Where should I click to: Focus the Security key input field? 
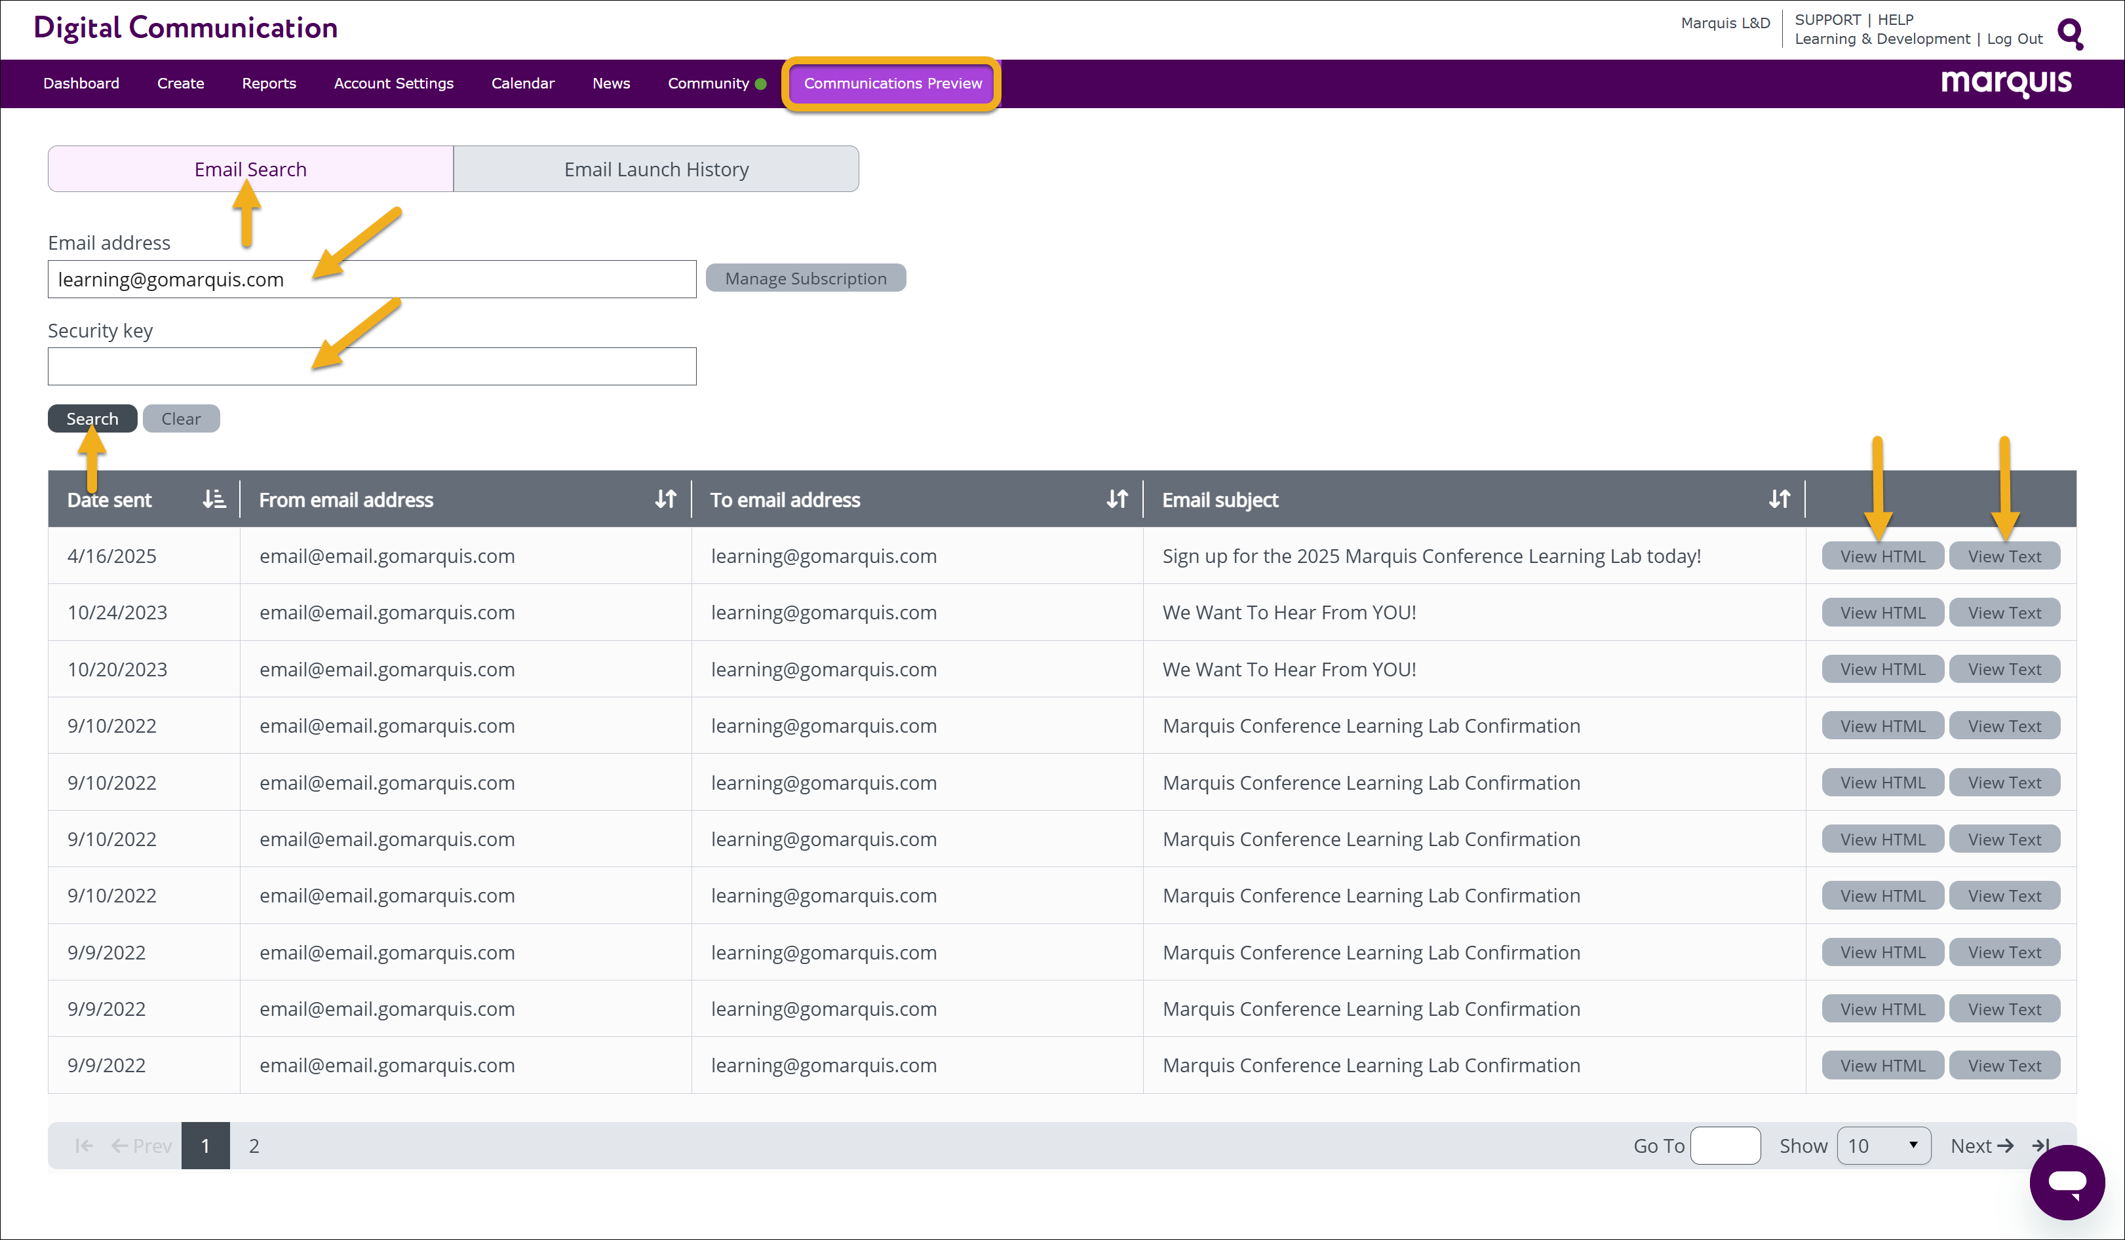click(x=372, y=366)
